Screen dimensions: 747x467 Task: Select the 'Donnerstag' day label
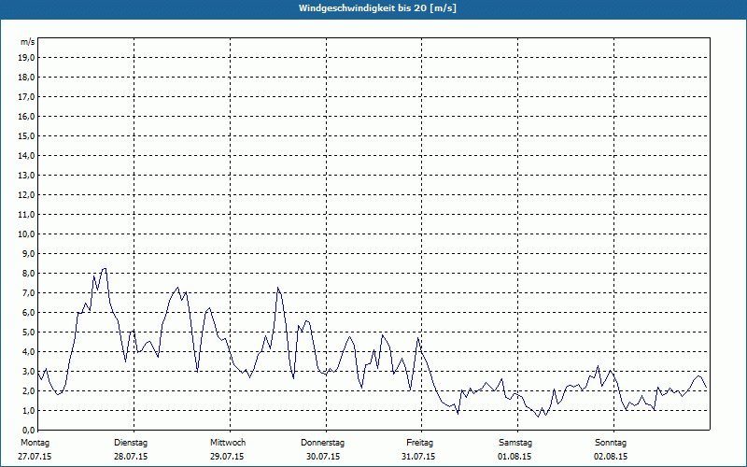[322, 443]
